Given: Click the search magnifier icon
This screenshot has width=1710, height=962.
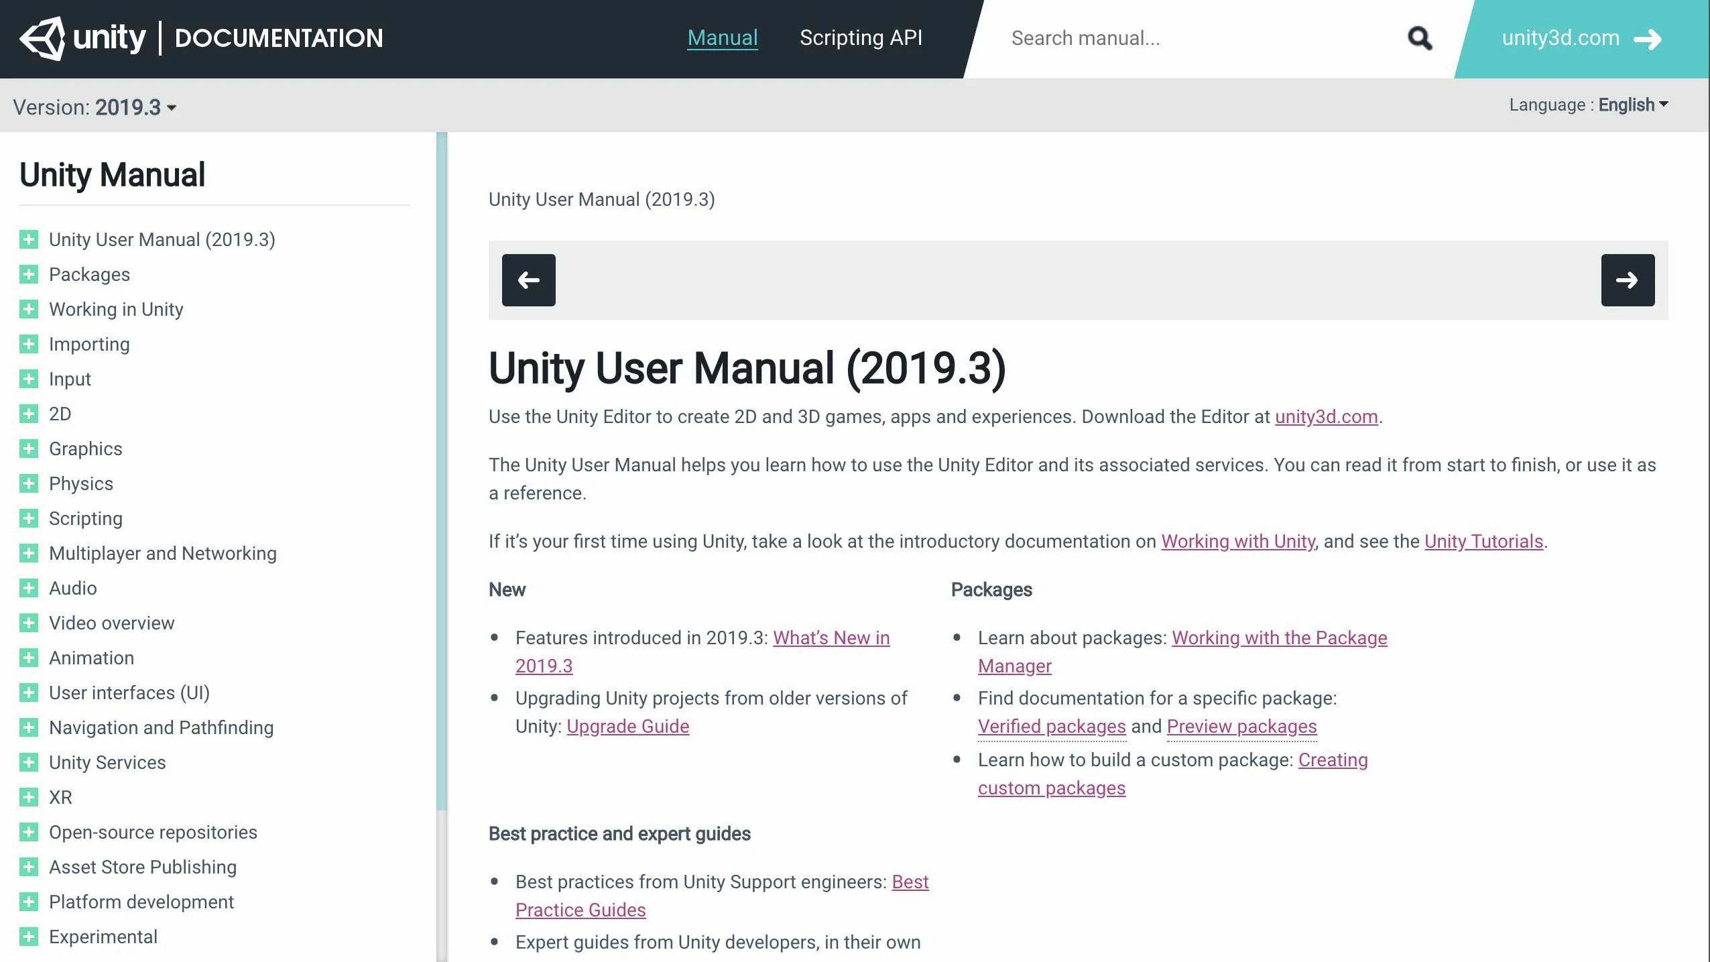Looking at the screenshot, I should [1420, 38].
